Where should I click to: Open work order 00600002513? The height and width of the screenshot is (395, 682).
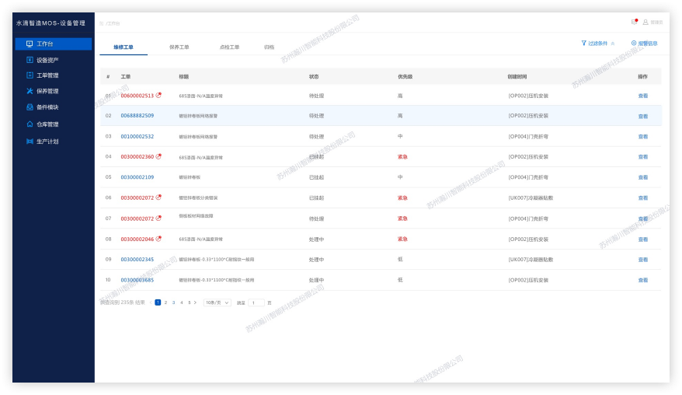tap(137, 96)
